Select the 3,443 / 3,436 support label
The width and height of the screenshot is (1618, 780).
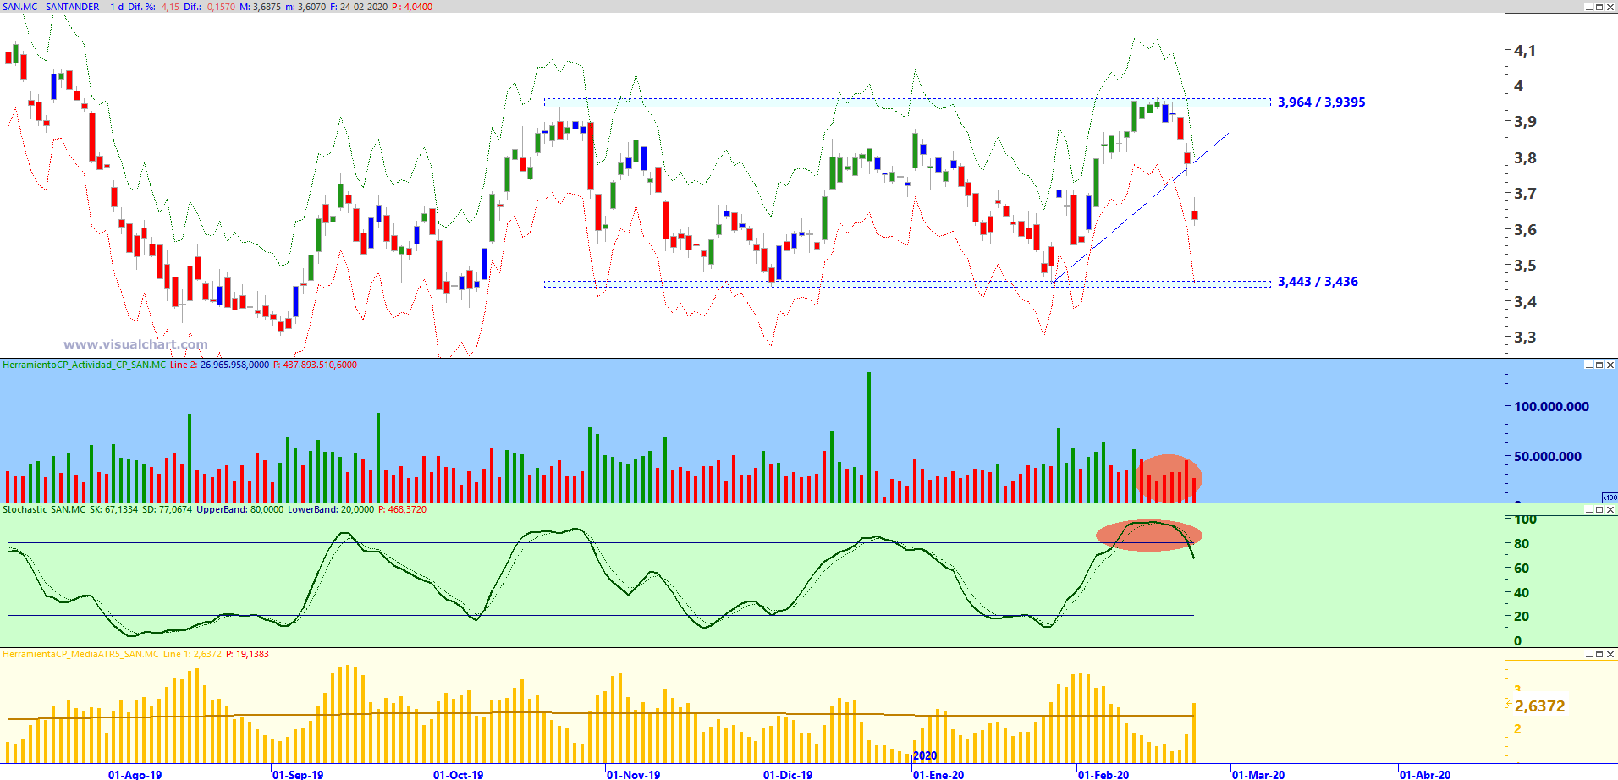[1318, 282]
